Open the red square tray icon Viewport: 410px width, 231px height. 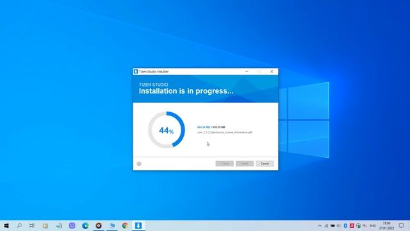point(352,226)
